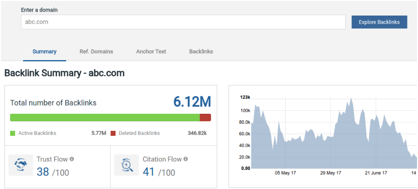418x189 pixels.
Task: Focus the Enter a domain input field
Action: pyautogui.click(x=183, y=22)
